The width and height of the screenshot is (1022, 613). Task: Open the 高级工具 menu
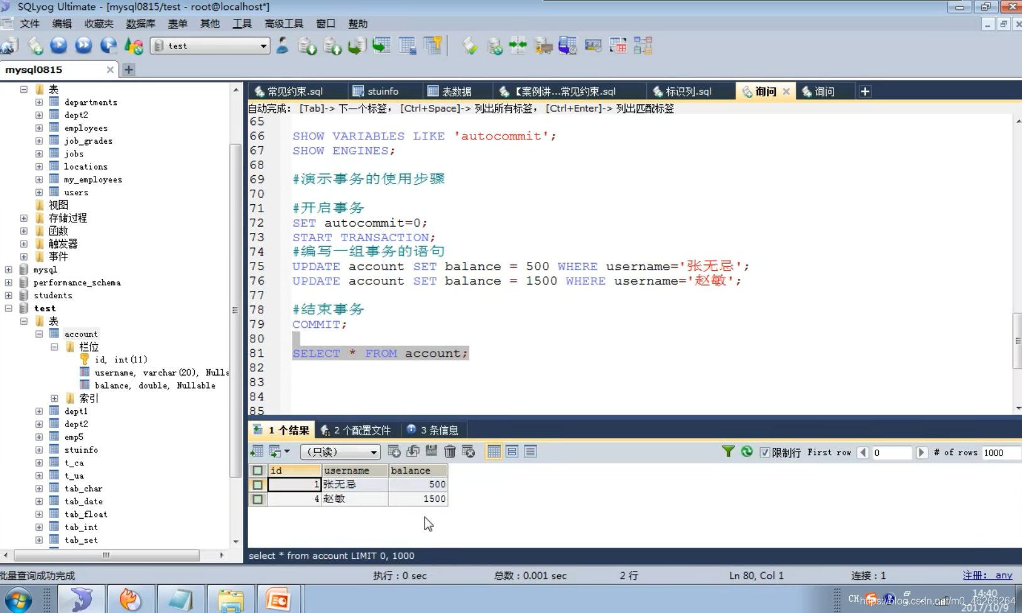pos(284,24)
